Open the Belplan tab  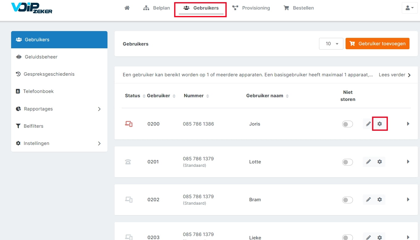coord(157,8)
